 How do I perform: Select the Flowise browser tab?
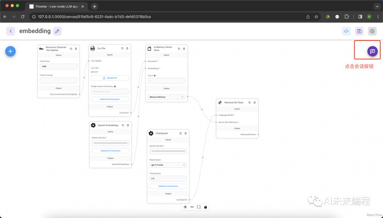pyautogui.click(x=57, y=7)
